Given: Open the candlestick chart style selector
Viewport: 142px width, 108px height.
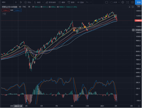Looking at the screenshot, I should pyautogui.click(x=21, y=2).
